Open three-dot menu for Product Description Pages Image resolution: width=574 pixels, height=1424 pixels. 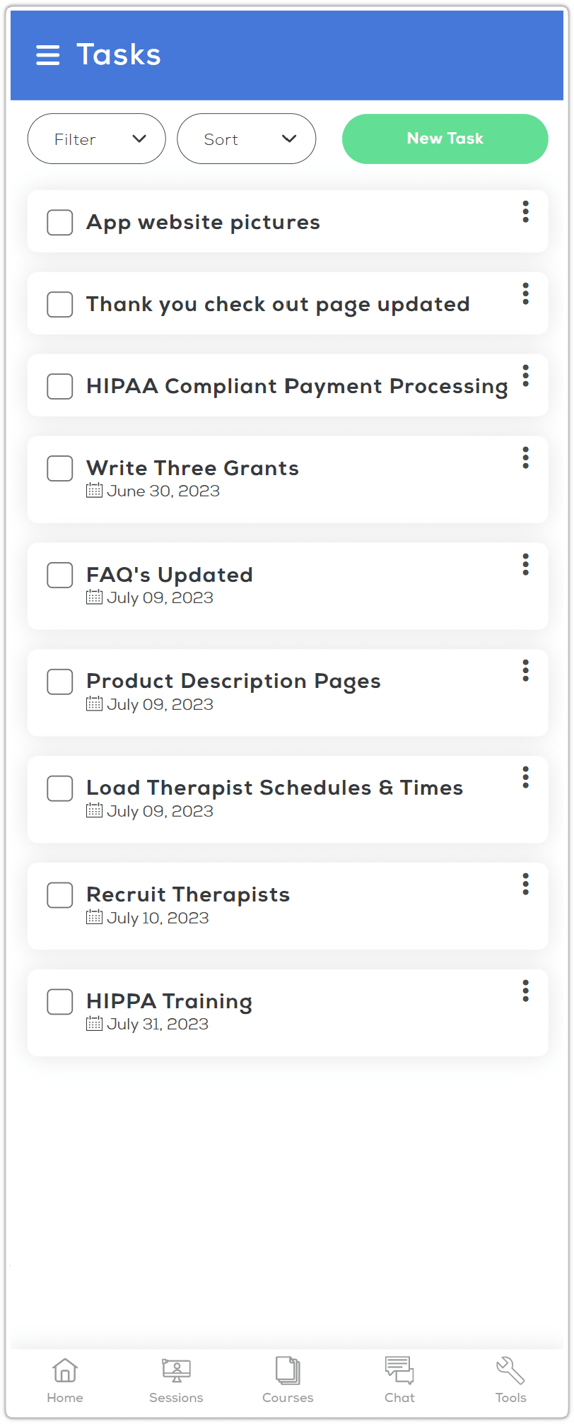(525, 670)
